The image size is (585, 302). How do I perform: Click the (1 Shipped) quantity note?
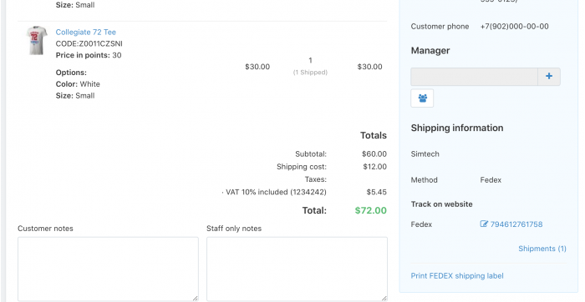coord(310,73)
